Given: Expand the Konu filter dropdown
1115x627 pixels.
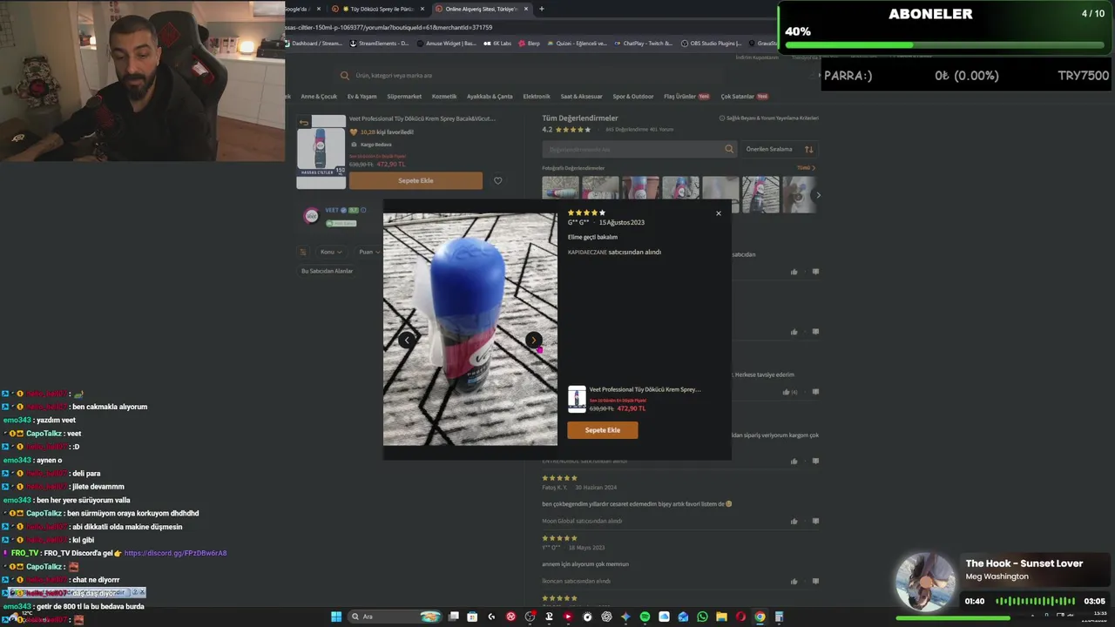Looking at the screenshot, I should click(330, 252).
